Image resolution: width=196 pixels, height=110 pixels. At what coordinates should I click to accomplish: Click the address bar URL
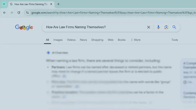114,13
